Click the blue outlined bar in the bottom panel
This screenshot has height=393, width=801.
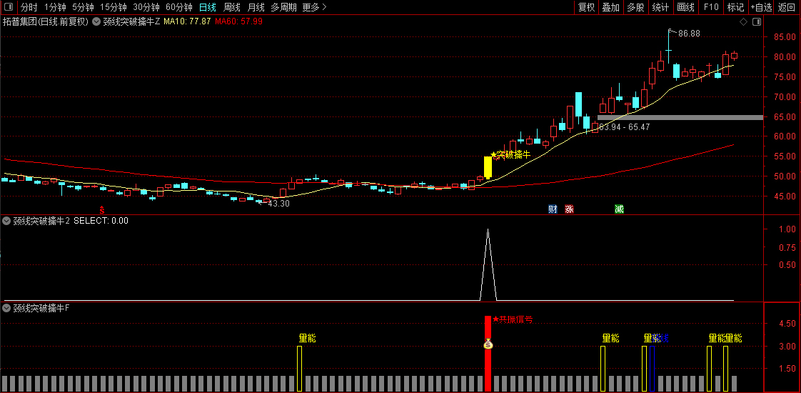click(x=653, y=369)
